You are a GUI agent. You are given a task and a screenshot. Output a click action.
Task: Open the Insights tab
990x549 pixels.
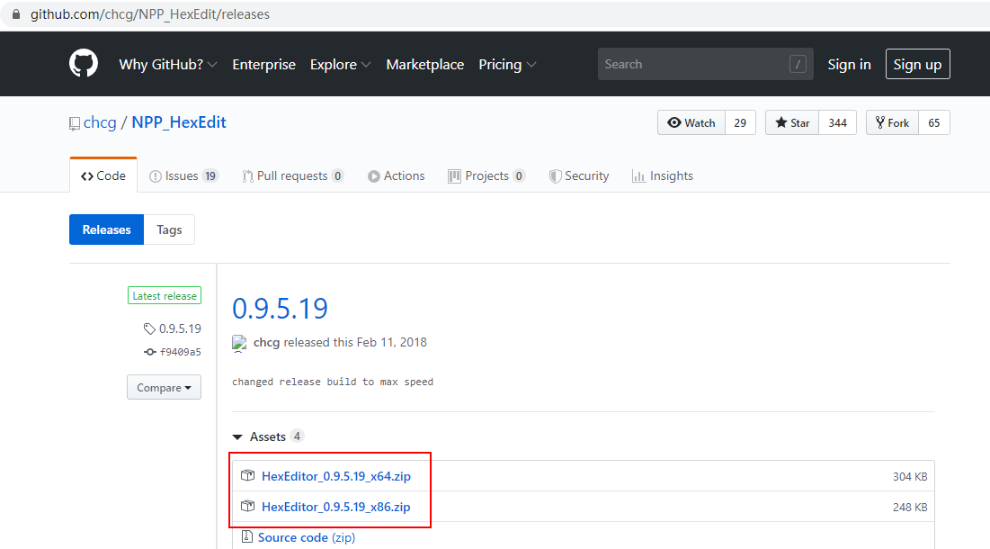[663, 175]
